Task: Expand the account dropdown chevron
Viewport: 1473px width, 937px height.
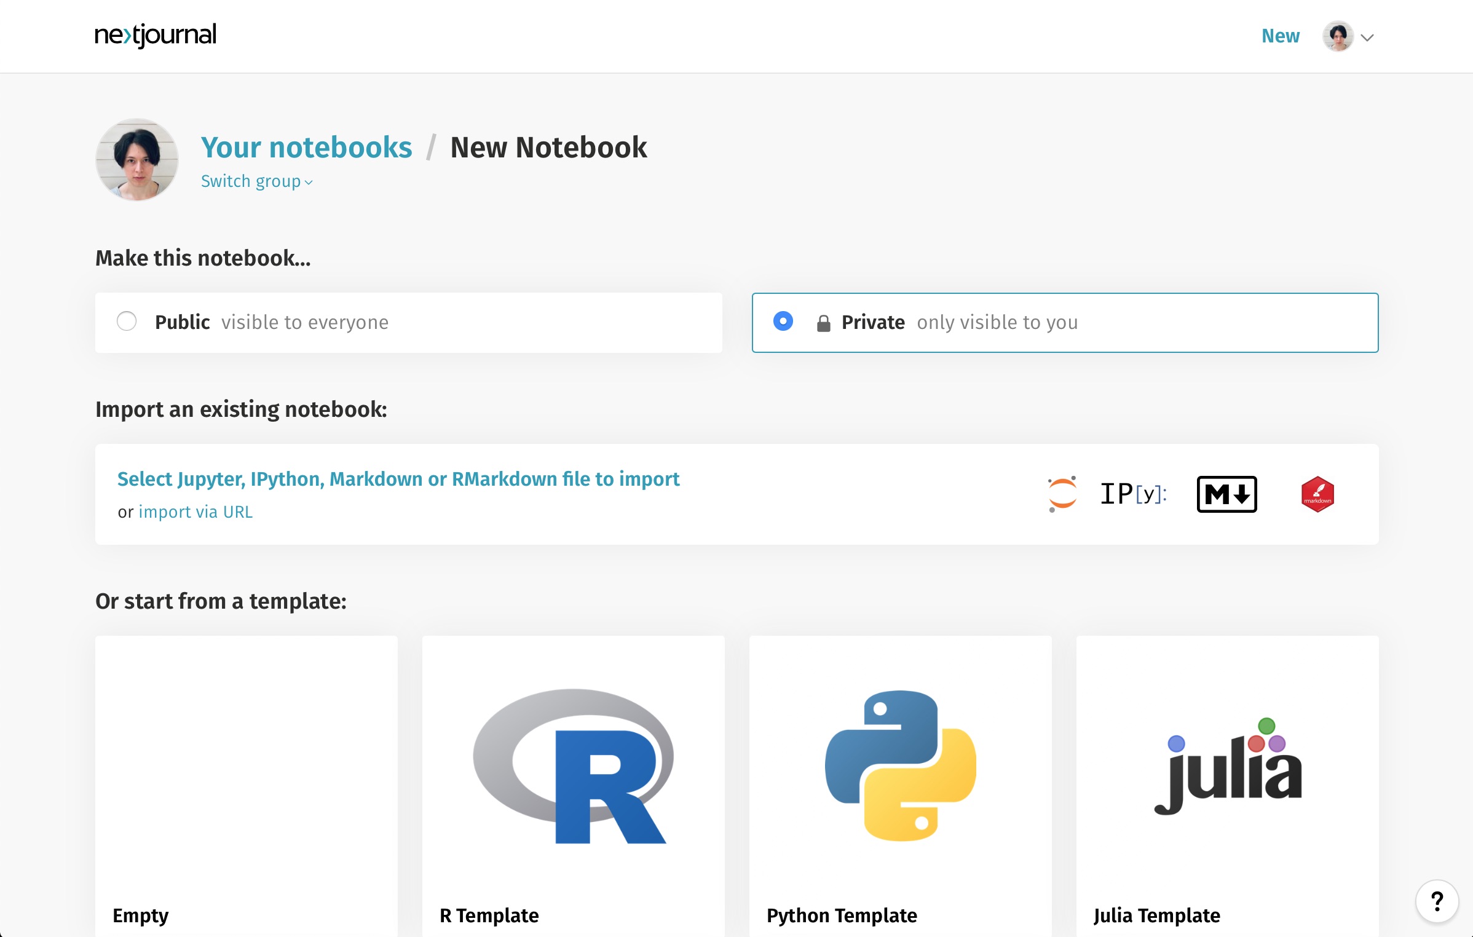Action: coord(1367,38)
